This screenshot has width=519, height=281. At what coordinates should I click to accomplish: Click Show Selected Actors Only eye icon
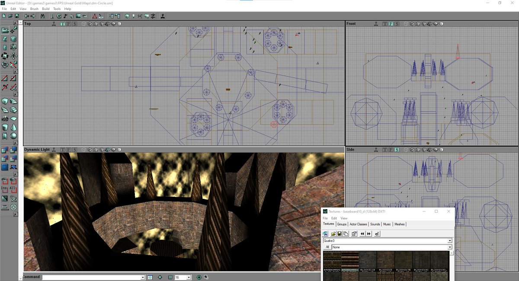[x=5, y=181]
